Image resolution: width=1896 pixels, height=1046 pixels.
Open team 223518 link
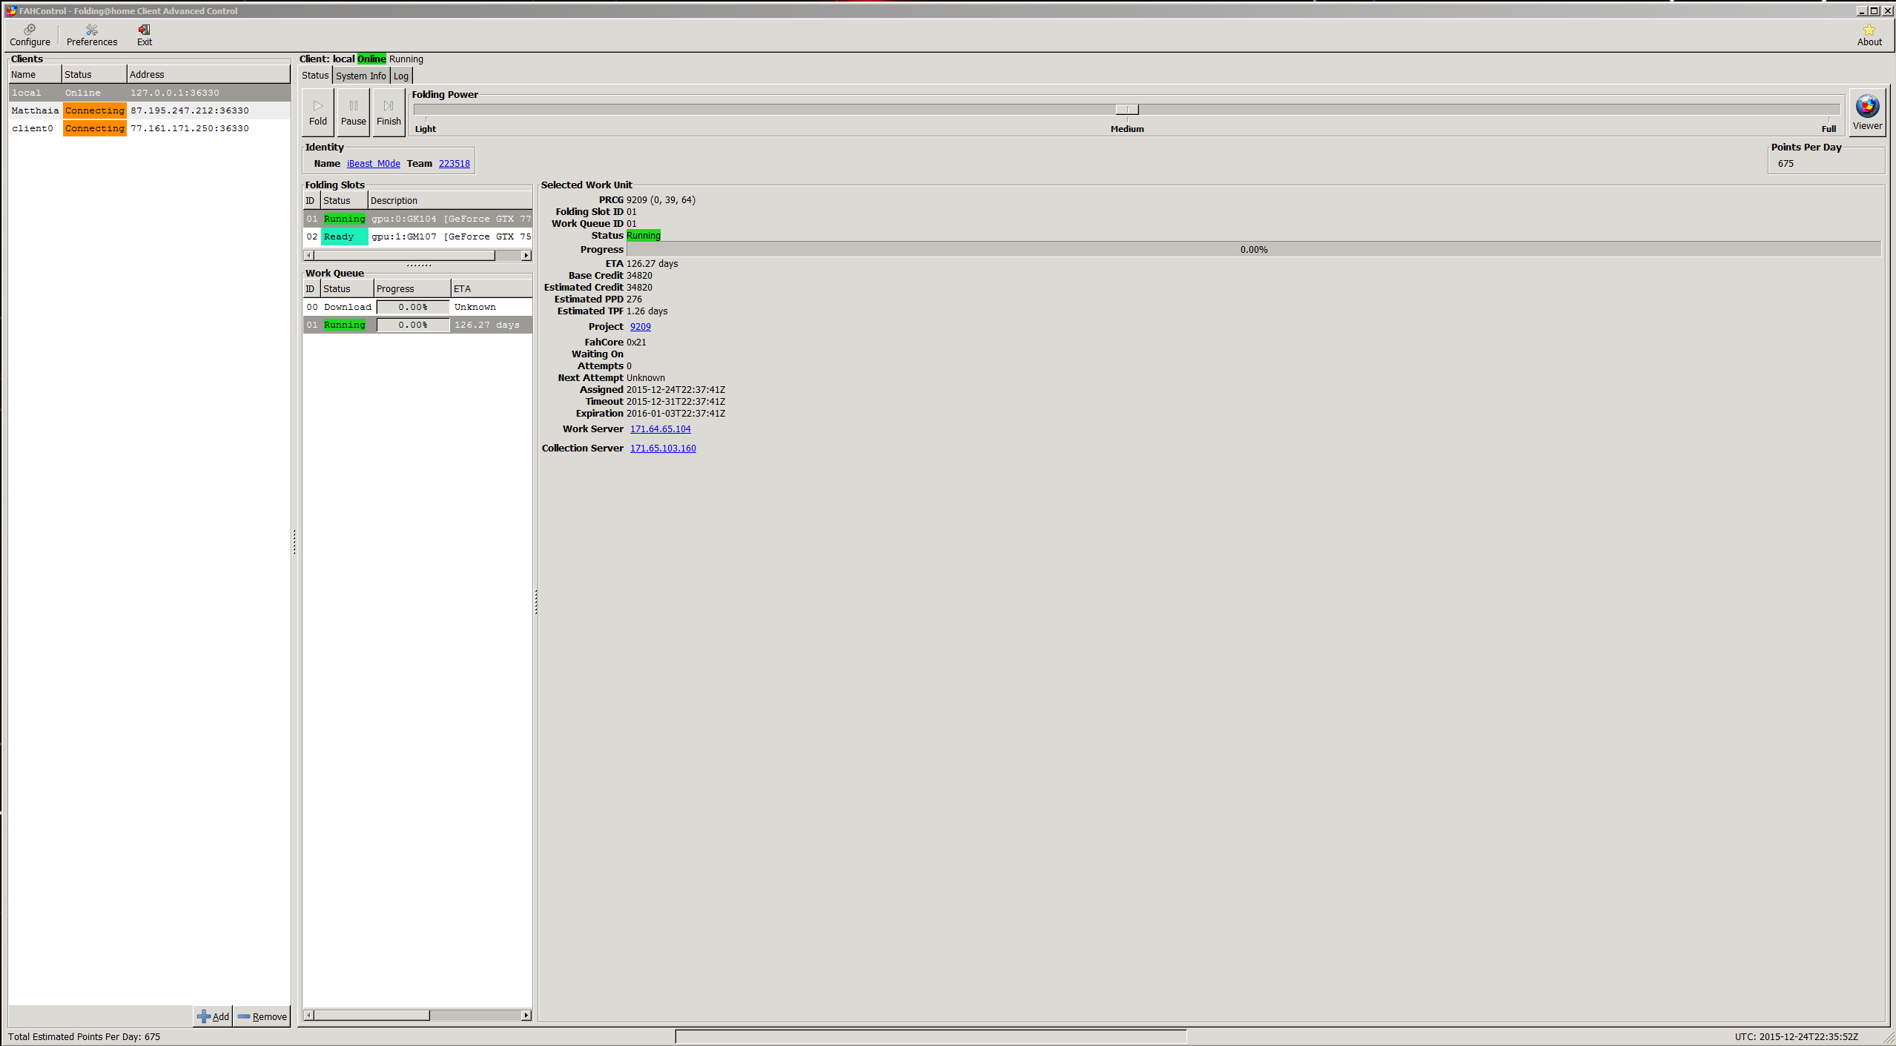coord(454,164)
